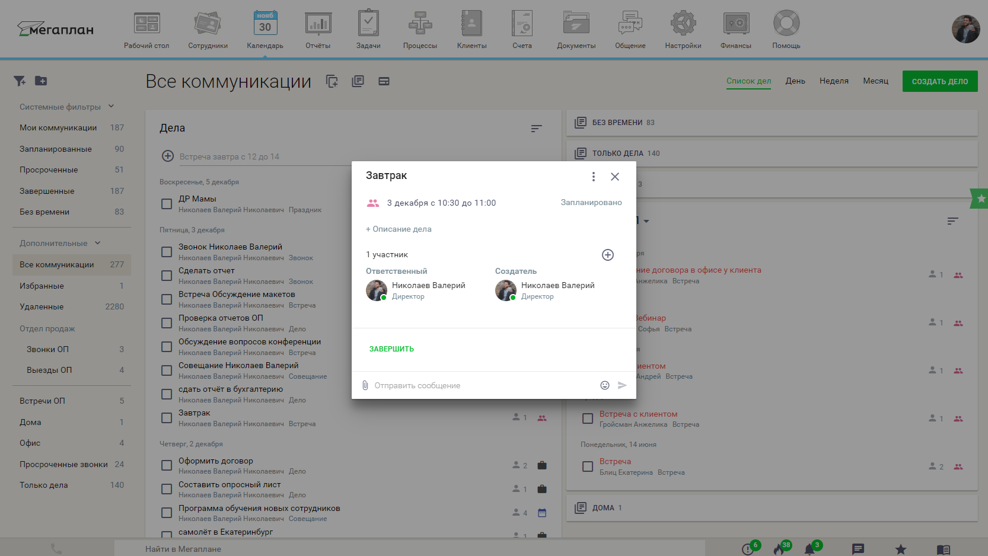The height and width of the screenshot is (556, 988).
Task: Expand the БЕЗ ВРЕМЕНИ 83 panel
Action: pyautogui.click(x=772, y=123)
